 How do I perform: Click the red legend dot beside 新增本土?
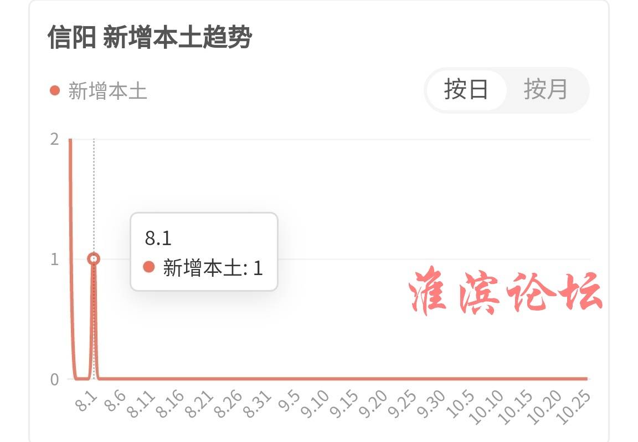pyautogui.click(x=54, y=90)
